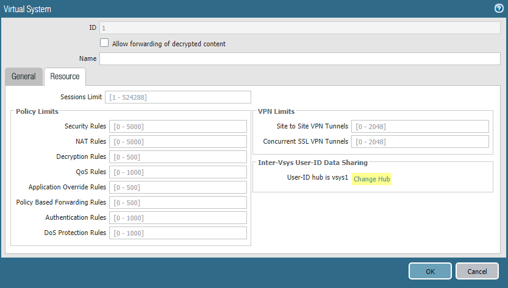Click the VPN Limits group heading
This screenshot has width=508, height=288.
click(x=276, y=111)
